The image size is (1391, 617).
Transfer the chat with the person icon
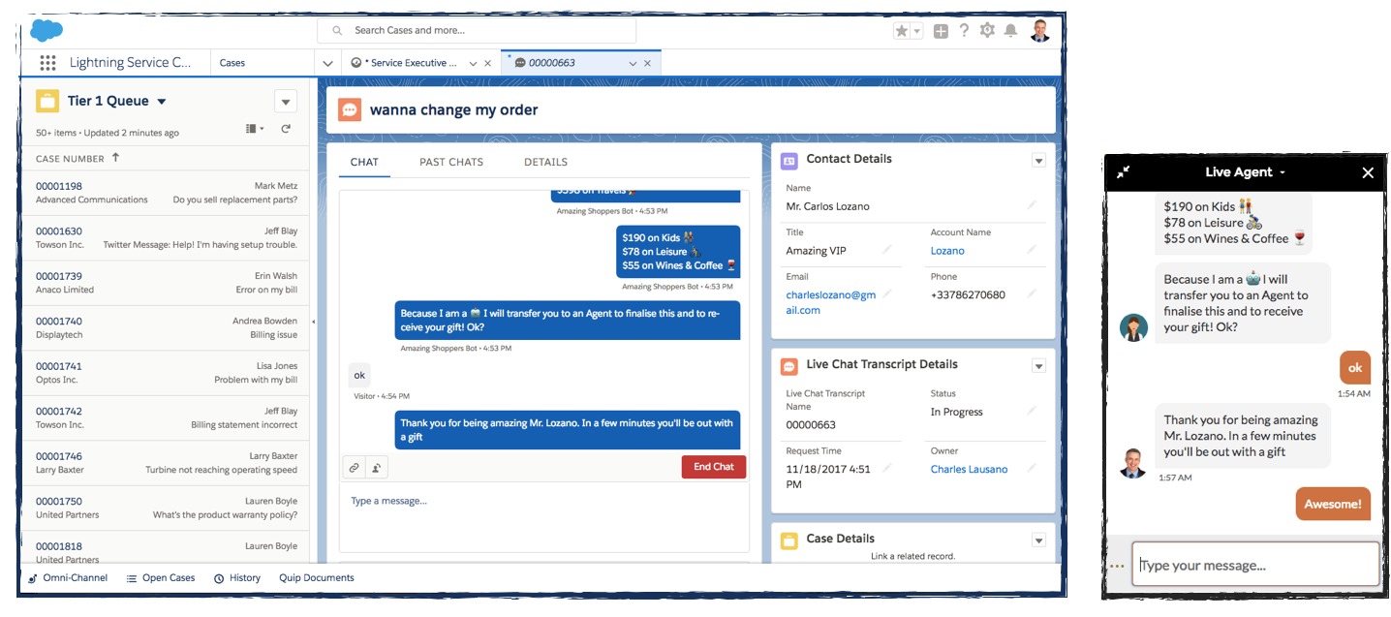click(x=377, y=467)
